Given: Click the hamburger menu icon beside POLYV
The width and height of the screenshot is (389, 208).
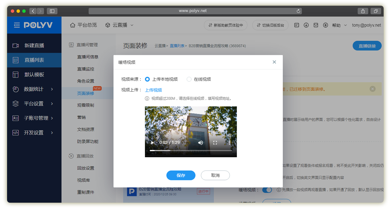Looking at the screenshot, I should coord(17,25).
